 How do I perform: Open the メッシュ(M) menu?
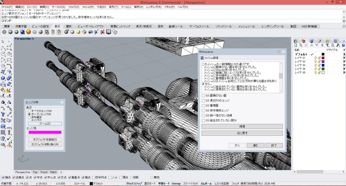88,7
